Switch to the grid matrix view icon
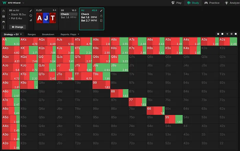Screen dimensions: 240x151 click(x=231, y=34)
